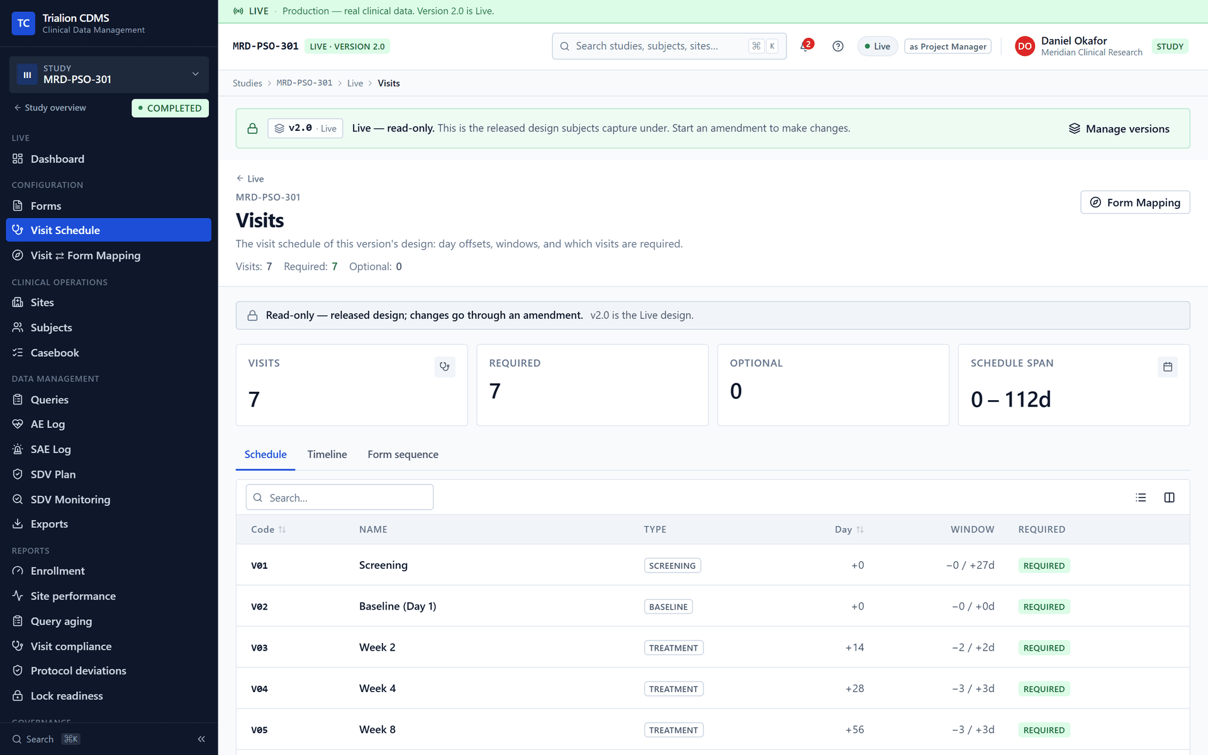The width and height of the screenshot is (1208, 755).
Task: Click the stethoscope icon in Visits card
Action: coord(445,367)
